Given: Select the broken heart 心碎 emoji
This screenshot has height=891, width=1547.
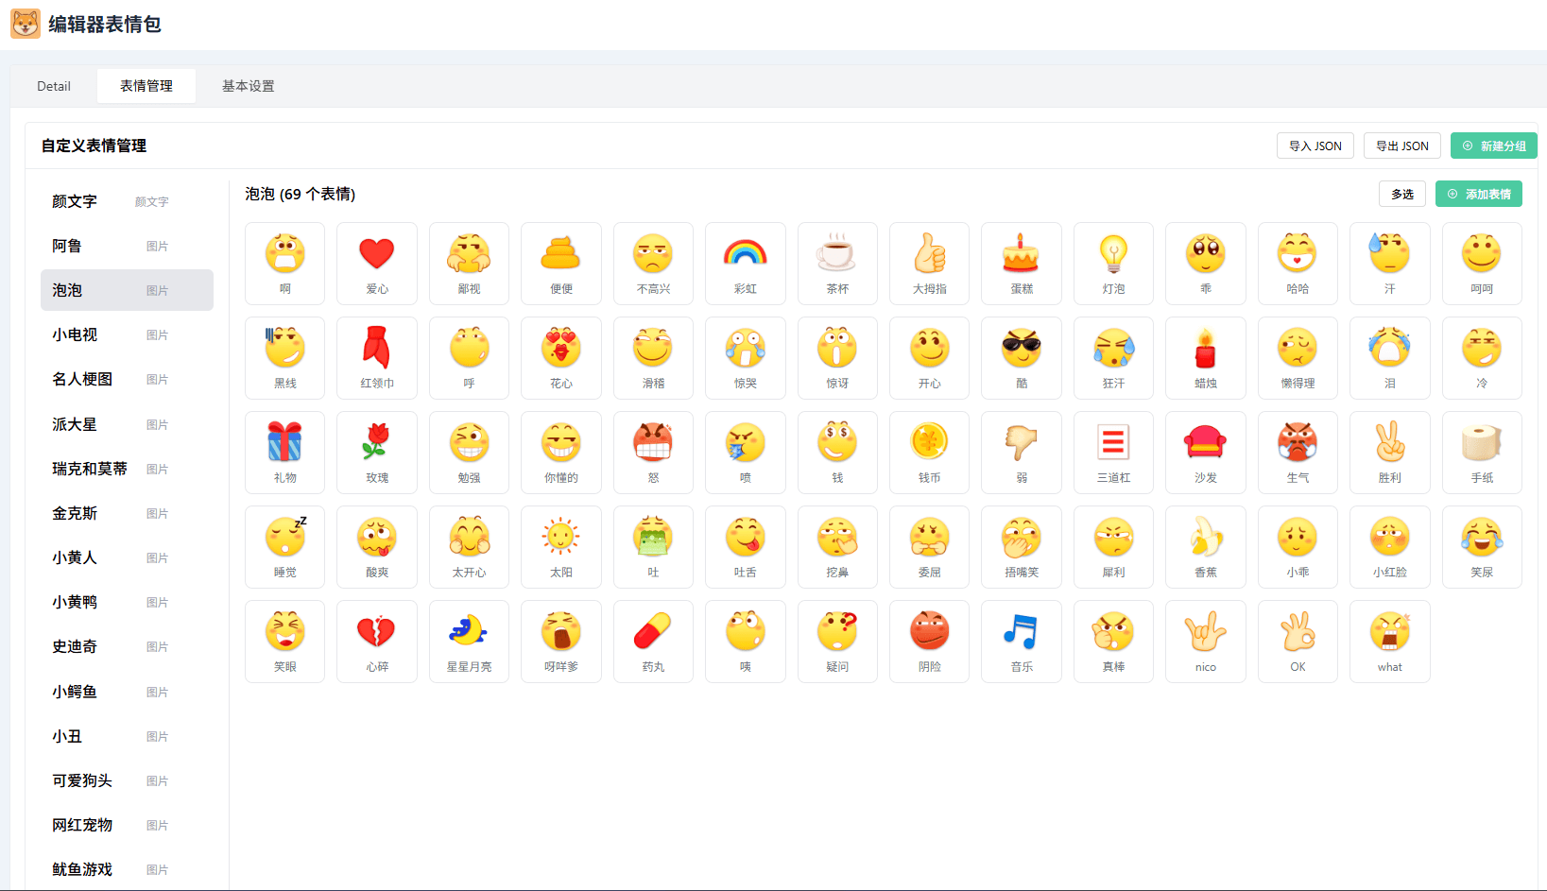Looking at the screenshot, I should pos(376,641).
